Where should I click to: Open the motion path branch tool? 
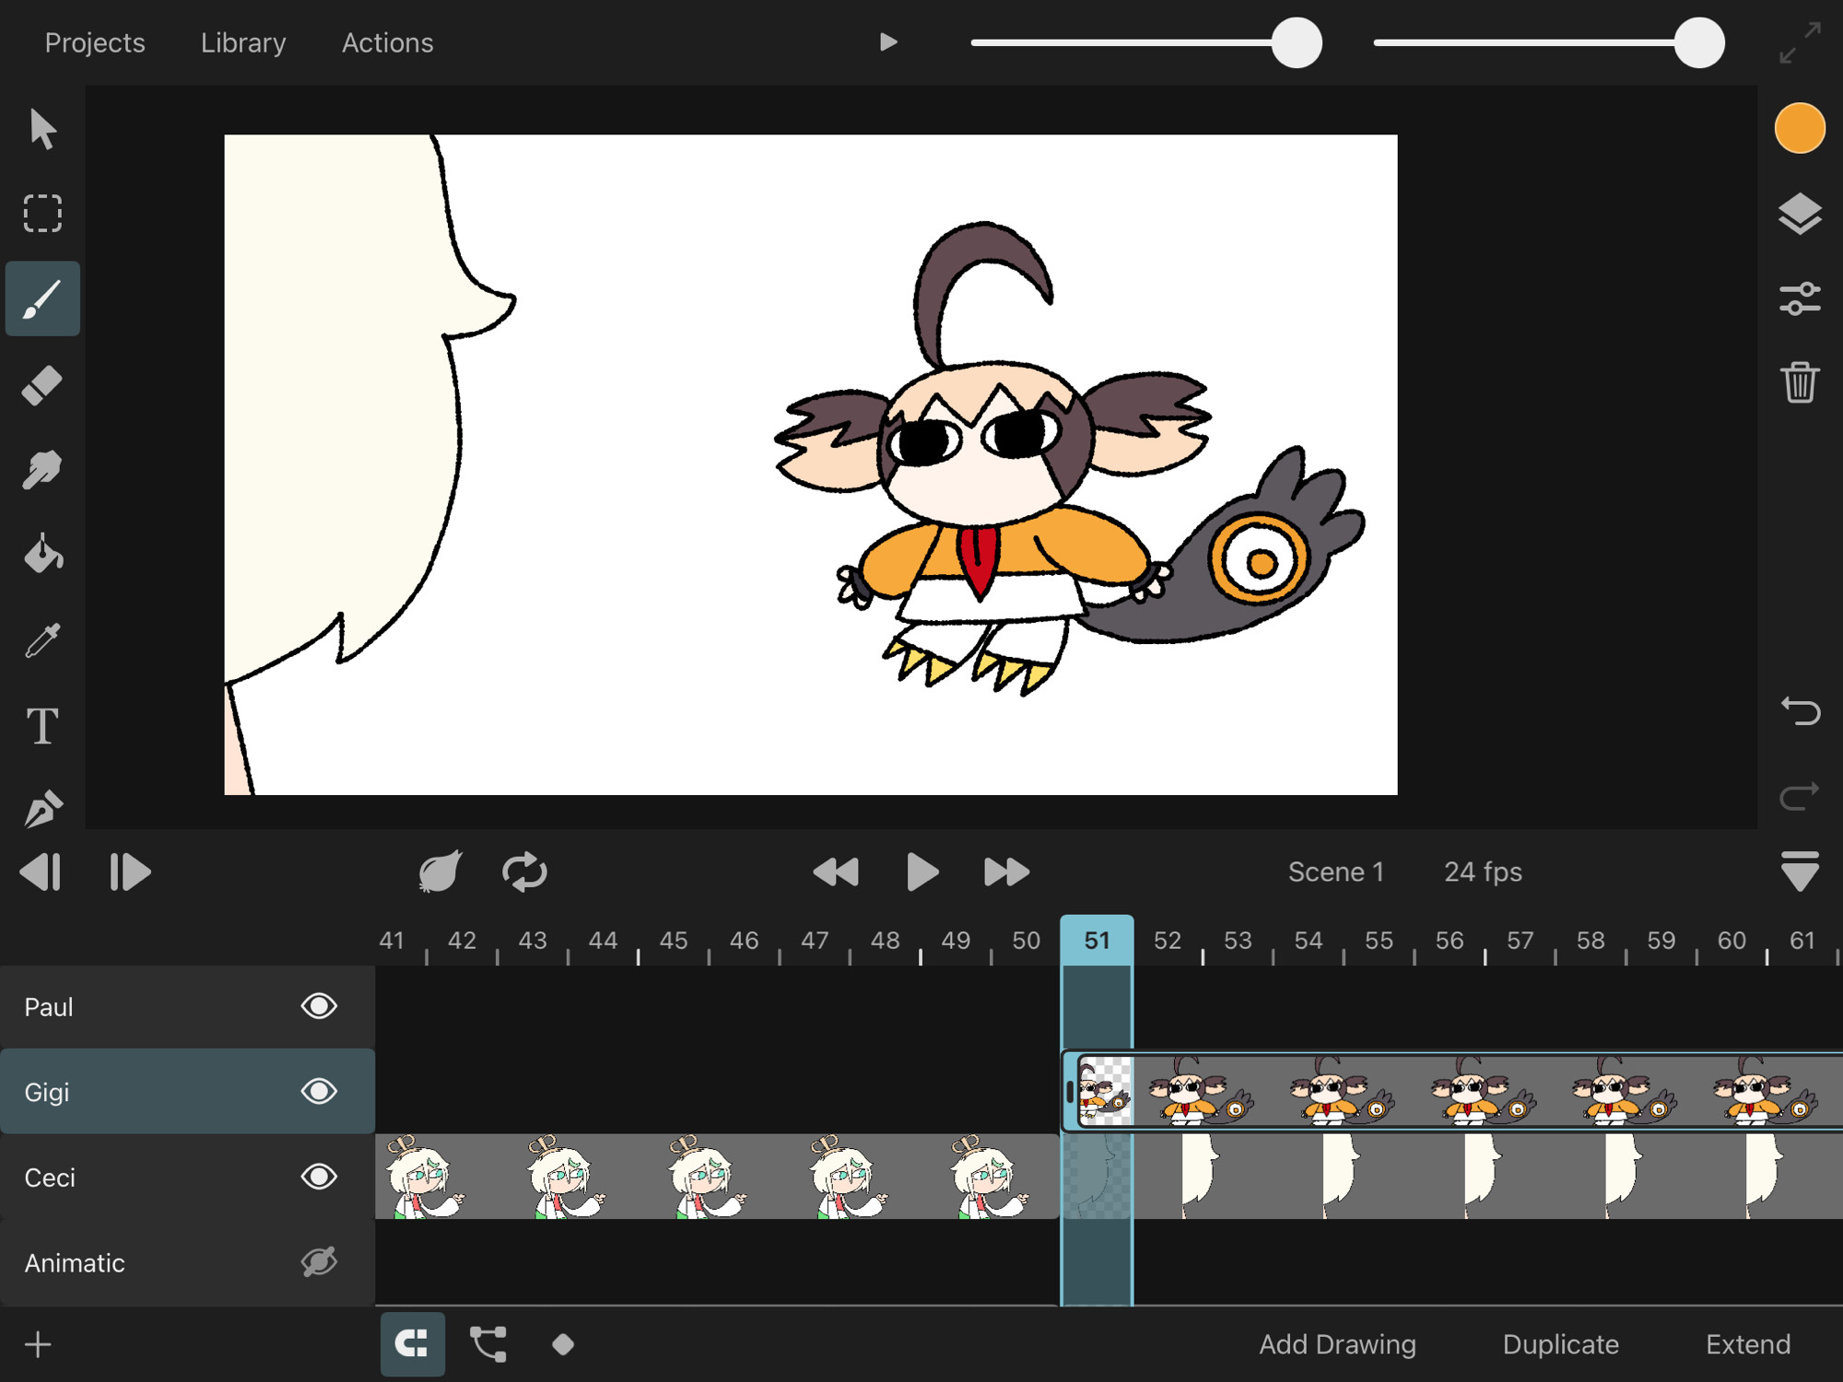pos(488,1344)
